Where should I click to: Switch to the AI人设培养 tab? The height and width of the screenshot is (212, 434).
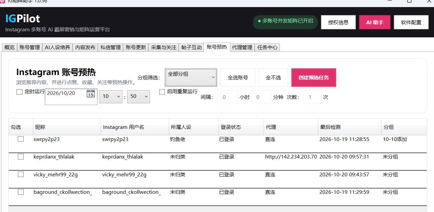(x=58, y=47)
